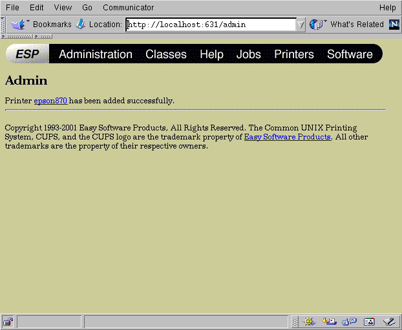
Task: Open Address Book from the component bar
Action: (369, 322)
